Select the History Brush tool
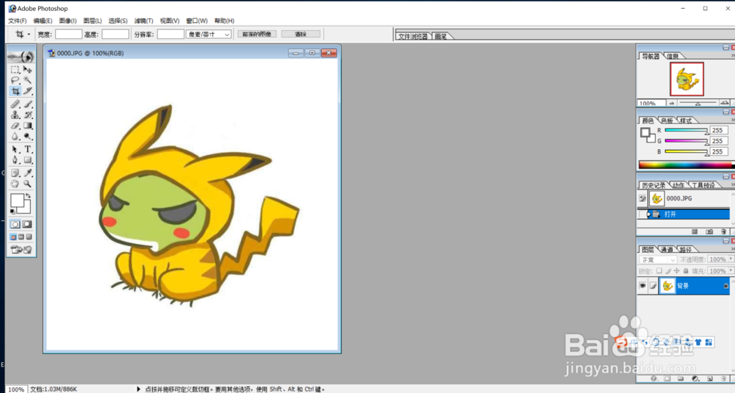Image resolution: width=735 pixels, height=393 pixels. (x=28, y=115)
